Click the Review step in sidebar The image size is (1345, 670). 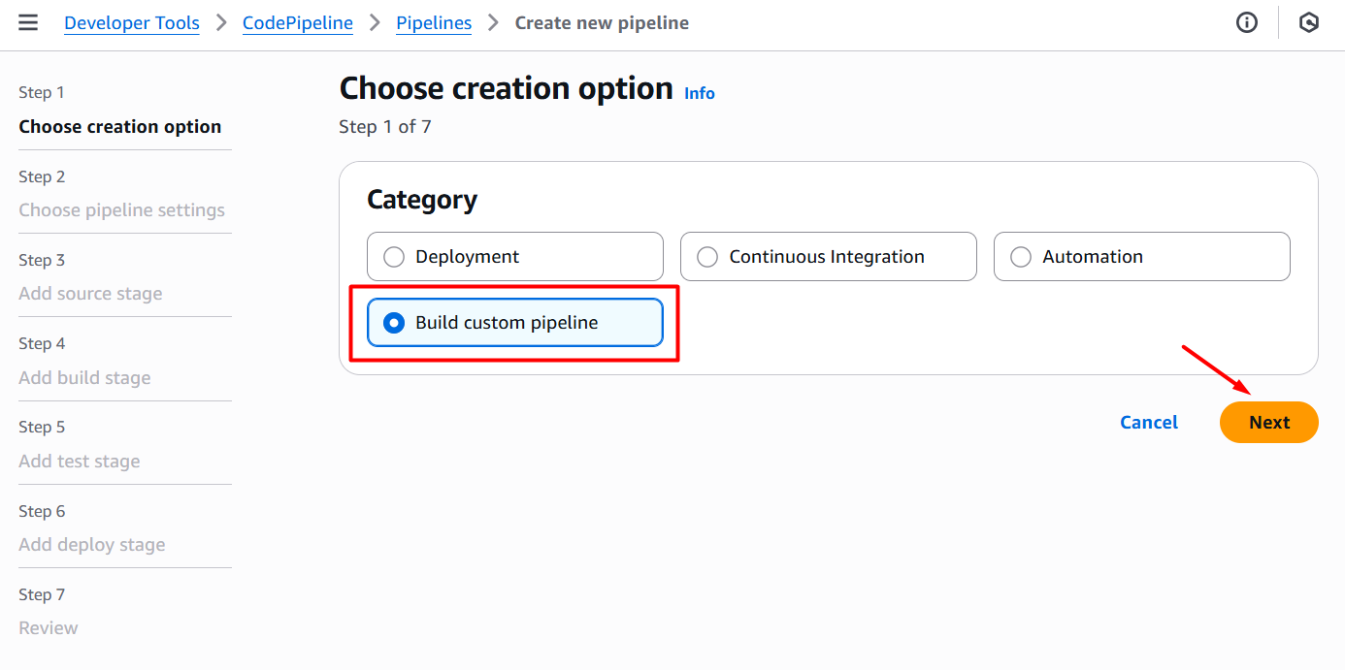pyautogui.click(x=49, y=628)
